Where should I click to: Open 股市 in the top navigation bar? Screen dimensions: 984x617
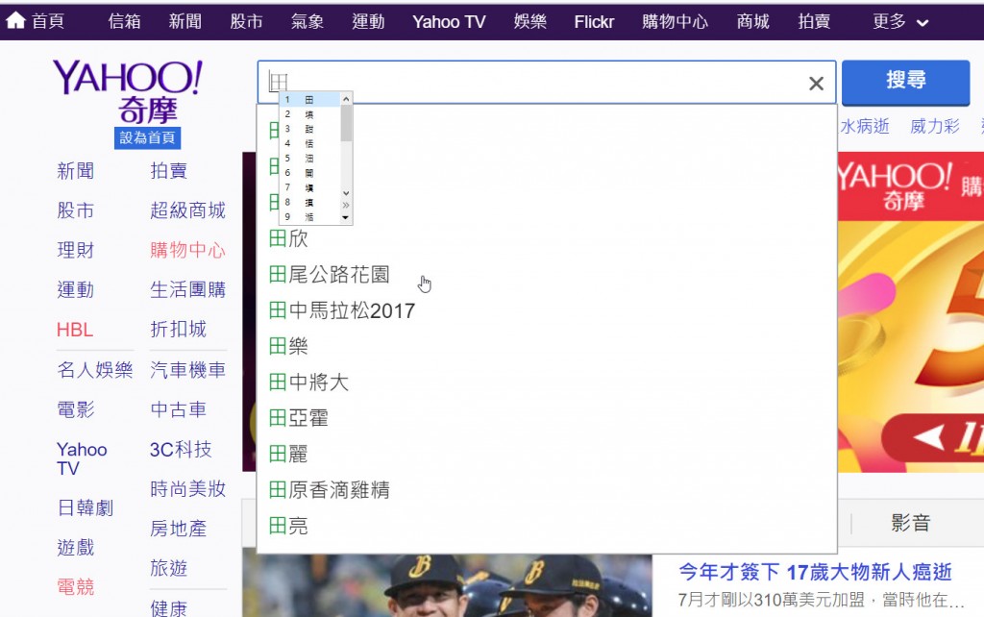pos(246,22)
